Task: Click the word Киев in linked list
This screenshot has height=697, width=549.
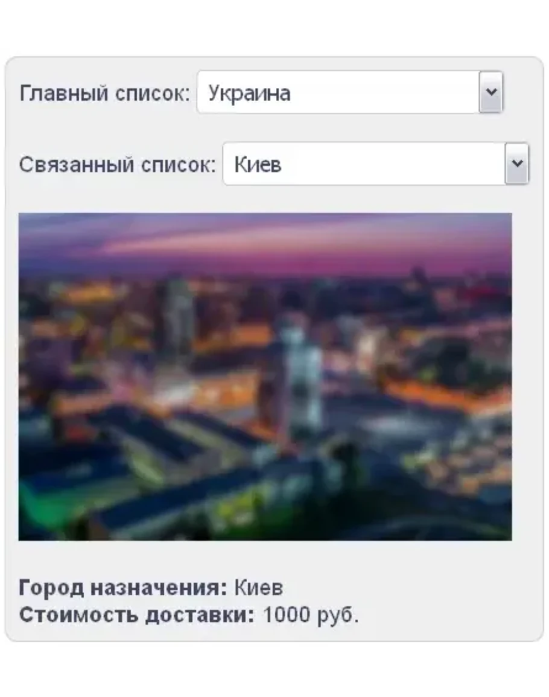Action: pos(258,165)
